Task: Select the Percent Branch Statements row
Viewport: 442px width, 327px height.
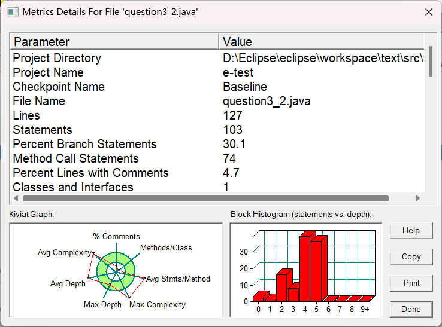Action: (x=217, y=144)
